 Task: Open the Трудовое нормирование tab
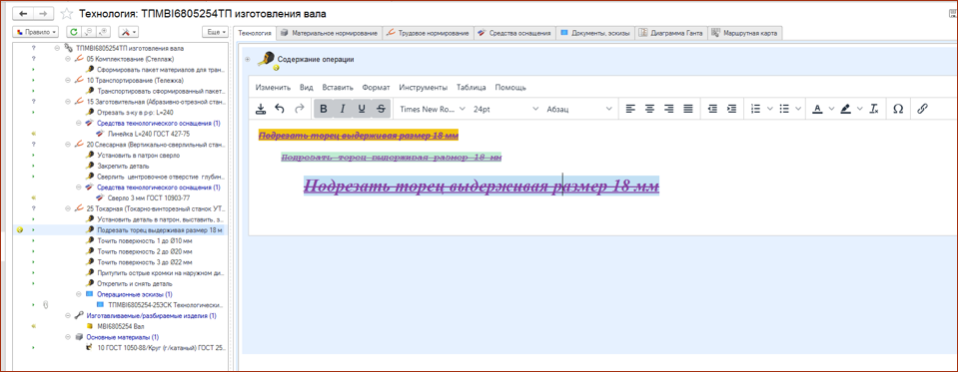(429, 33)
